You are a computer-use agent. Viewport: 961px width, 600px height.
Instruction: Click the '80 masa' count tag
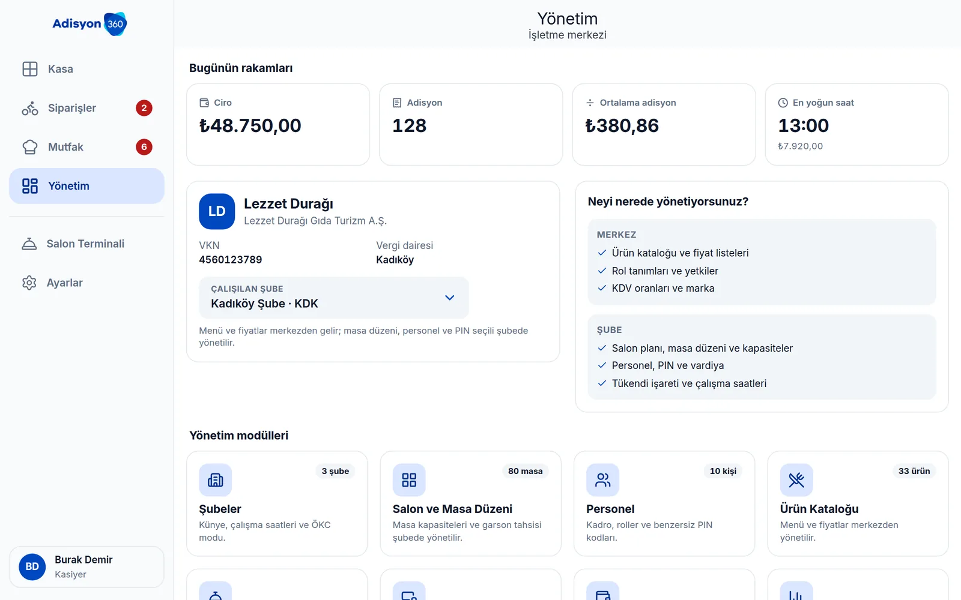(x=526, y=471)
